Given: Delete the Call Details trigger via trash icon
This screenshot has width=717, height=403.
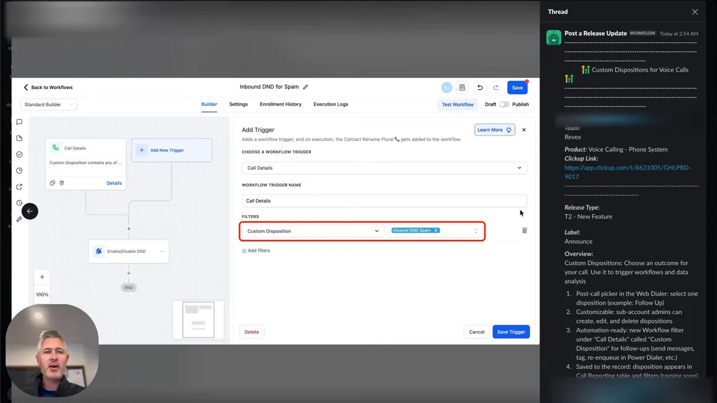Looking at the screenshot, I should pos(62,182).
